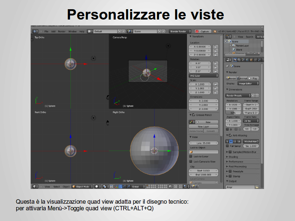This screenshot has height=221, width=295.
Task: Click the New Layer button
Action: click(203, 126)
